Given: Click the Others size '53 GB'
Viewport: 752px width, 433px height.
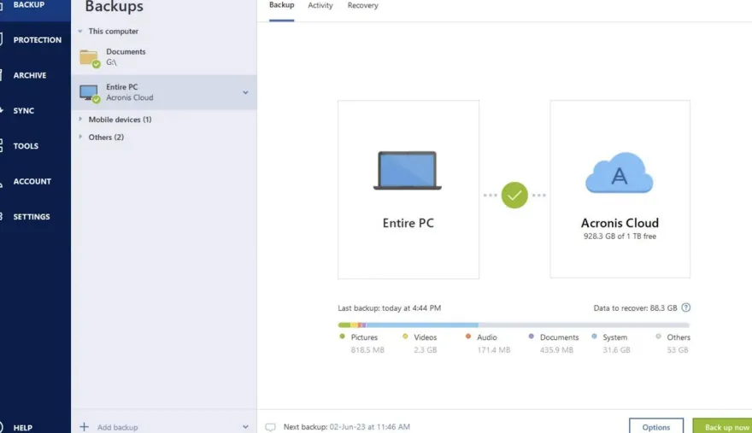Looking at the screenshot, I should tap(678, 350).
